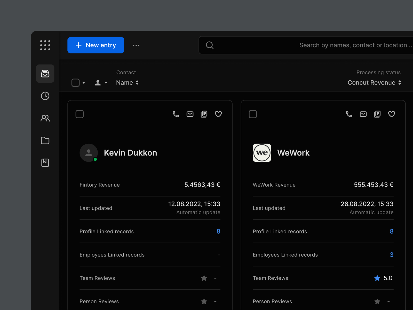413x310 pixels.
Task: Click star in WeWork Person Reviews row
Action: [377, 301]
